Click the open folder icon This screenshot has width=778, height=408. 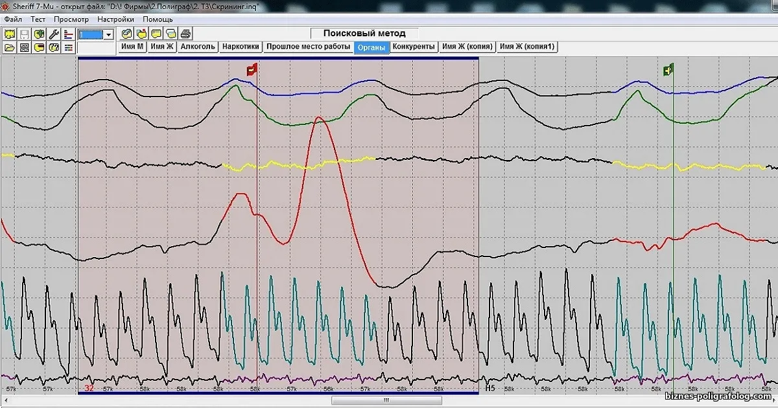pyautogui.click(x=10, y=47)
